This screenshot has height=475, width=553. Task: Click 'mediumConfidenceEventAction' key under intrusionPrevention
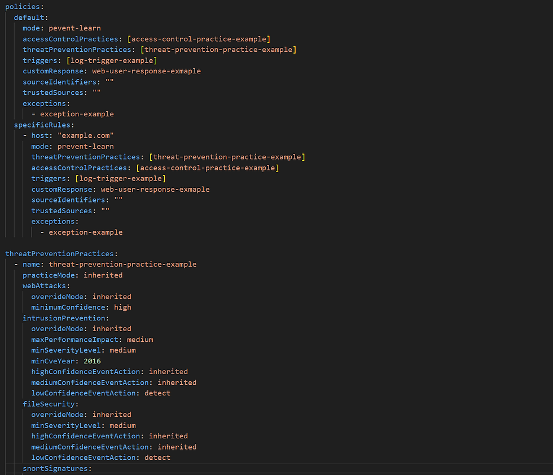click(x=90, y=382)
